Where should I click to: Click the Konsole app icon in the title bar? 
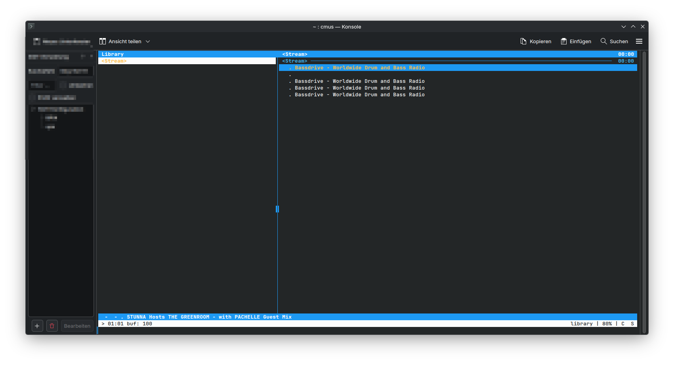[31, 26]
